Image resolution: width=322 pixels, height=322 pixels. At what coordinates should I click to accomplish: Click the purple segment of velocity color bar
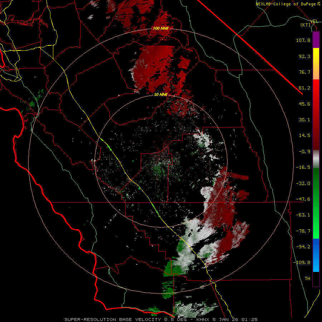[x=316, y=40]
